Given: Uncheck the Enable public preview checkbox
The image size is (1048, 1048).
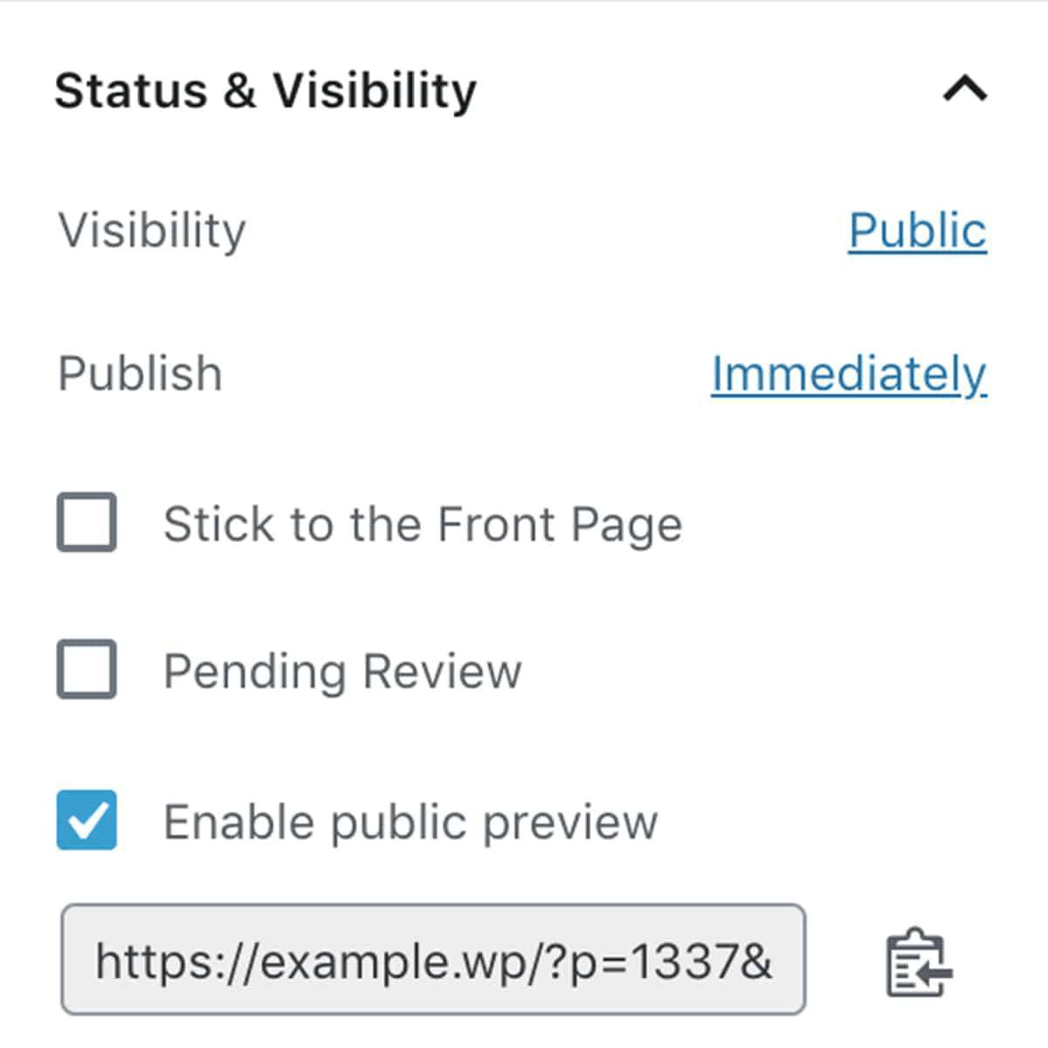Looking at the screenshot, I should pos(86,820).
